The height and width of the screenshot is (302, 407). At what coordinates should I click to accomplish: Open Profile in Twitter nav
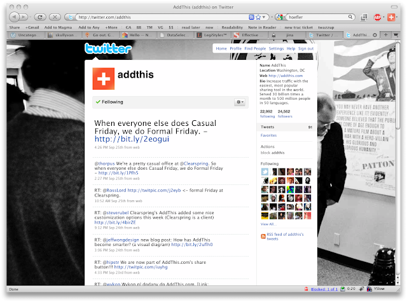pos(235,48)
